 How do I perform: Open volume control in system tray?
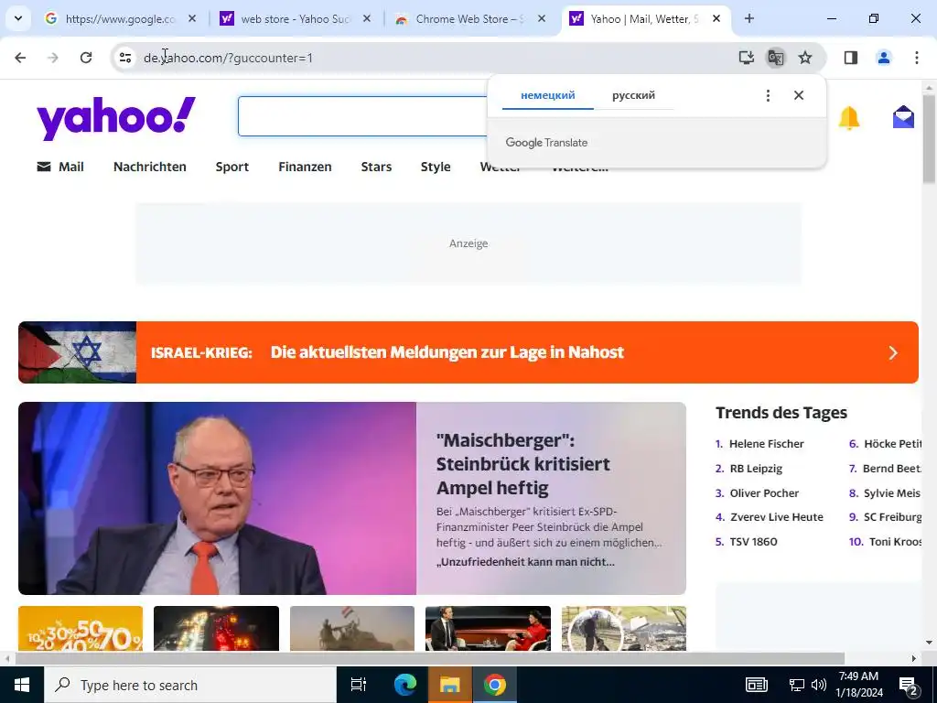[x=819, y=685]
